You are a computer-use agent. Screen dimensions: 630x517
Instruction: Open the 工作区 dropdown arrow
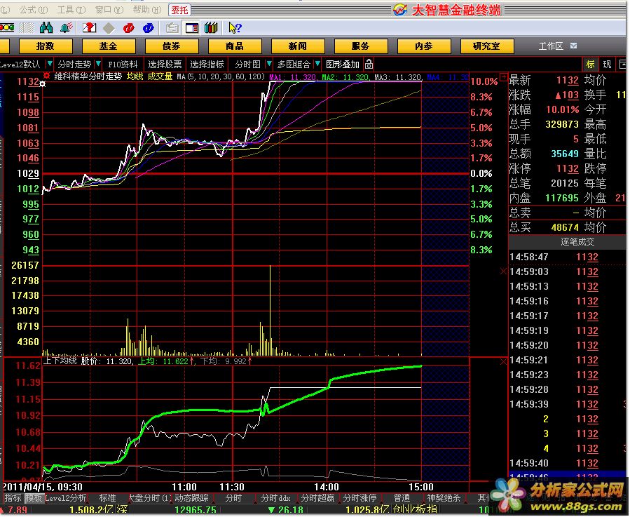[573, 46]
